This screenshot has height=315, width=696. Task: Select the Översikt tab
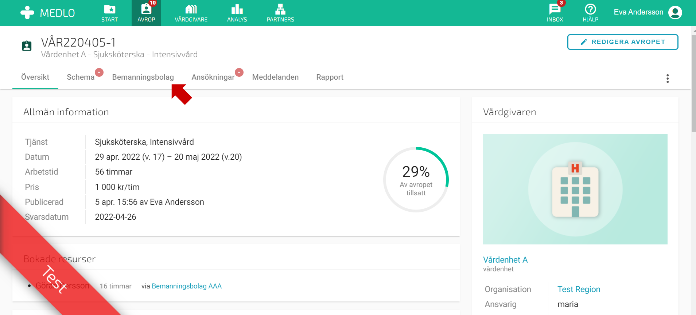coord(35,77)
